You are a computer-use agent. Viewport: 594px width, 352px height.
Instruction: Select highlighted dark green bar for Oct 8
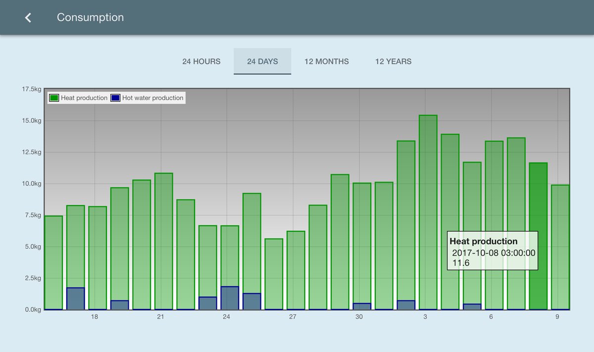click(538, 198)
